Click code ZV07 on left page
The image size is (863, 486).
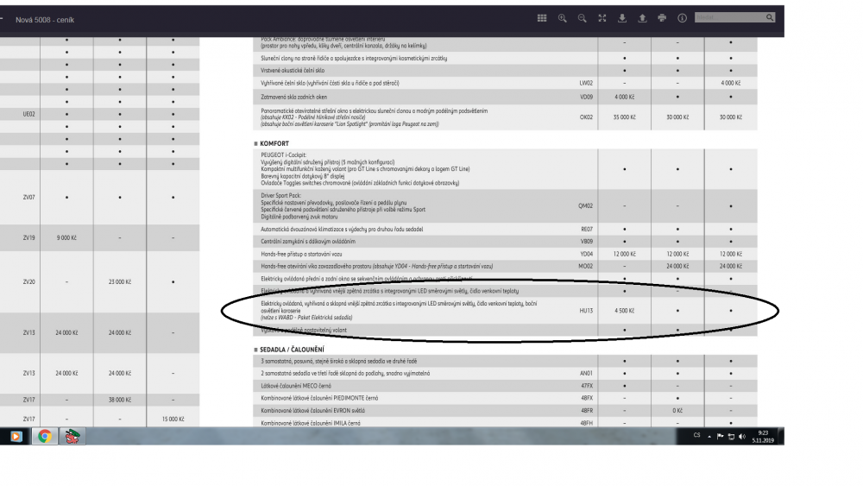(x=28, y=197)
